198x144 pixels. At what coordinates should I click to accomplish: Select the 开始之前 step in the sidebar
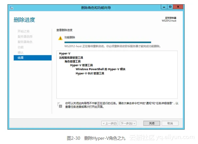pos(24,31)
